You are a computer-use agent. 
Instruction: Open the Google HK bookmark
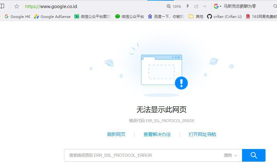[x=18, y=17]
